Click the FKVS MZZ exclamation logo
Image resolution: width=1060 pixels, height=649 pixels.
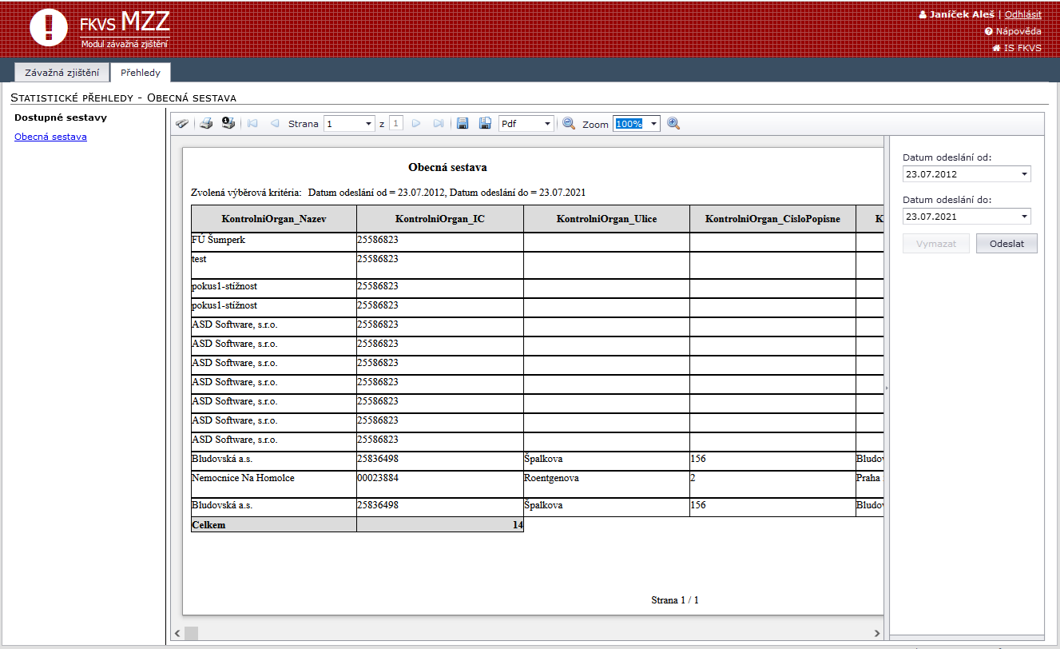(50, 28)
